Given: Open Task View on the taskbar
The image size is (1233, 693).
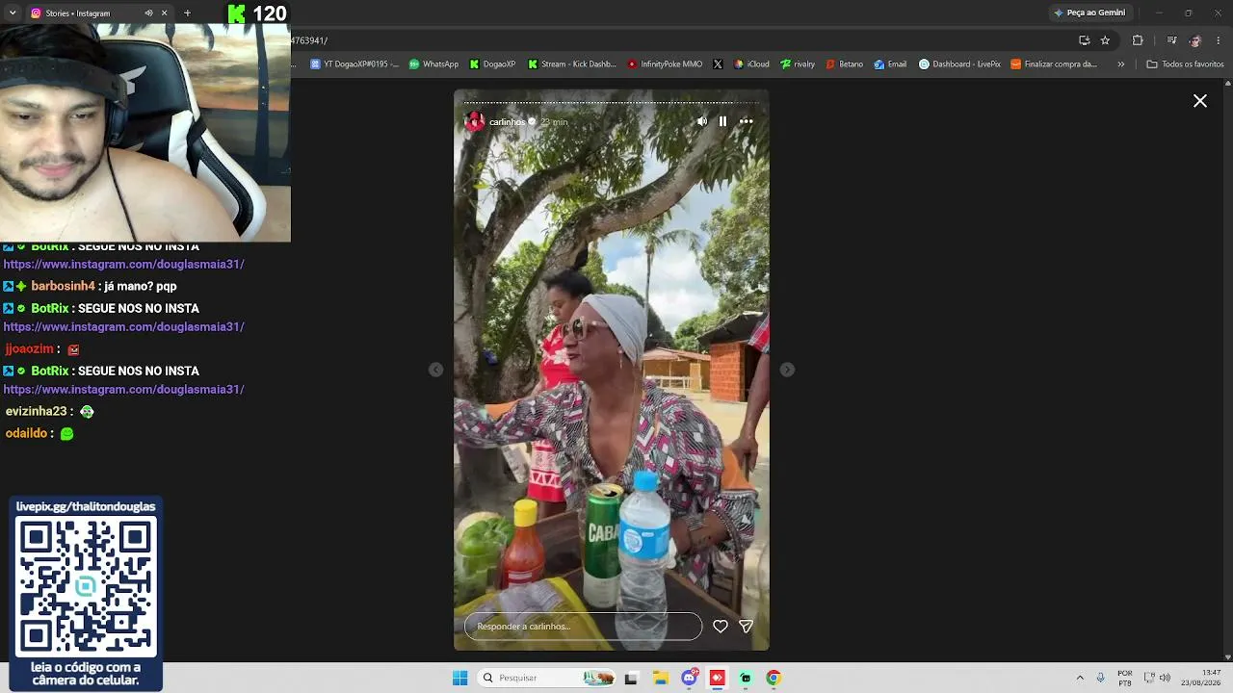Looking at the screenshot, I should point(631,679).
